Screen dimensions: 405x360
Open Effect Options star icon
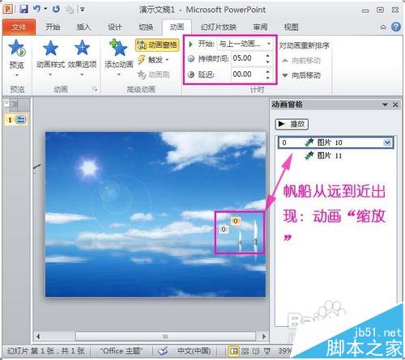pos(82,48)
